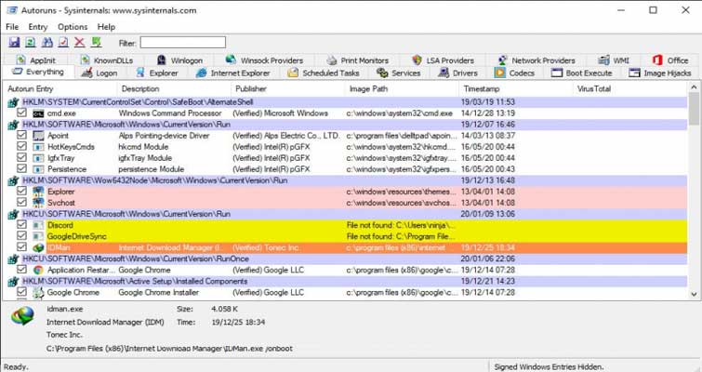Click the Google Chrome installer entry icon

[x=38, y=292]
